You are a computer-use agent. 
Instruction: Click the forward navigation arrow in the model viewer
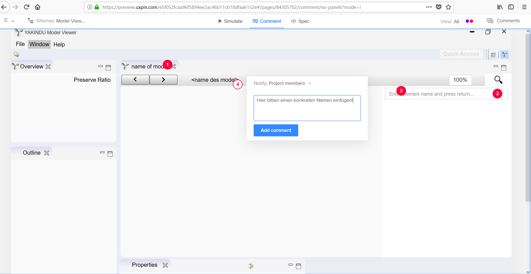[x=163, y=80]
